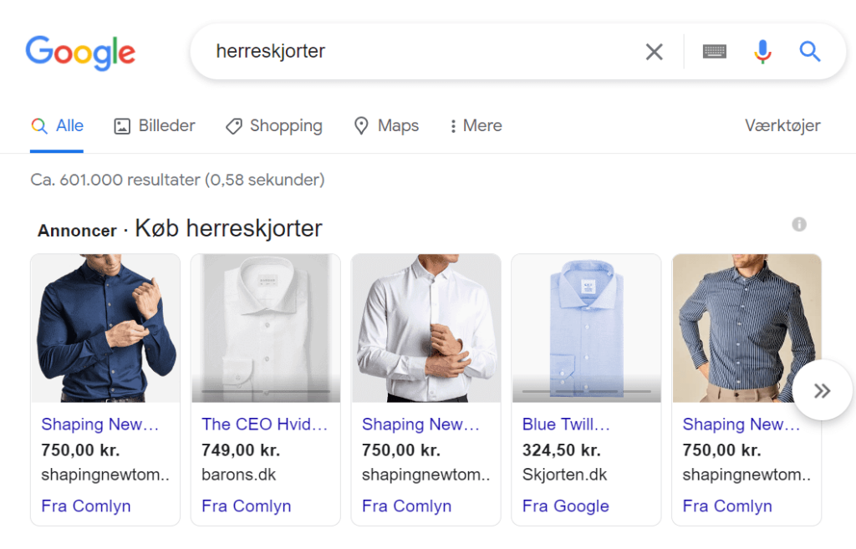Clear the search query with X icon

point(654,52)
